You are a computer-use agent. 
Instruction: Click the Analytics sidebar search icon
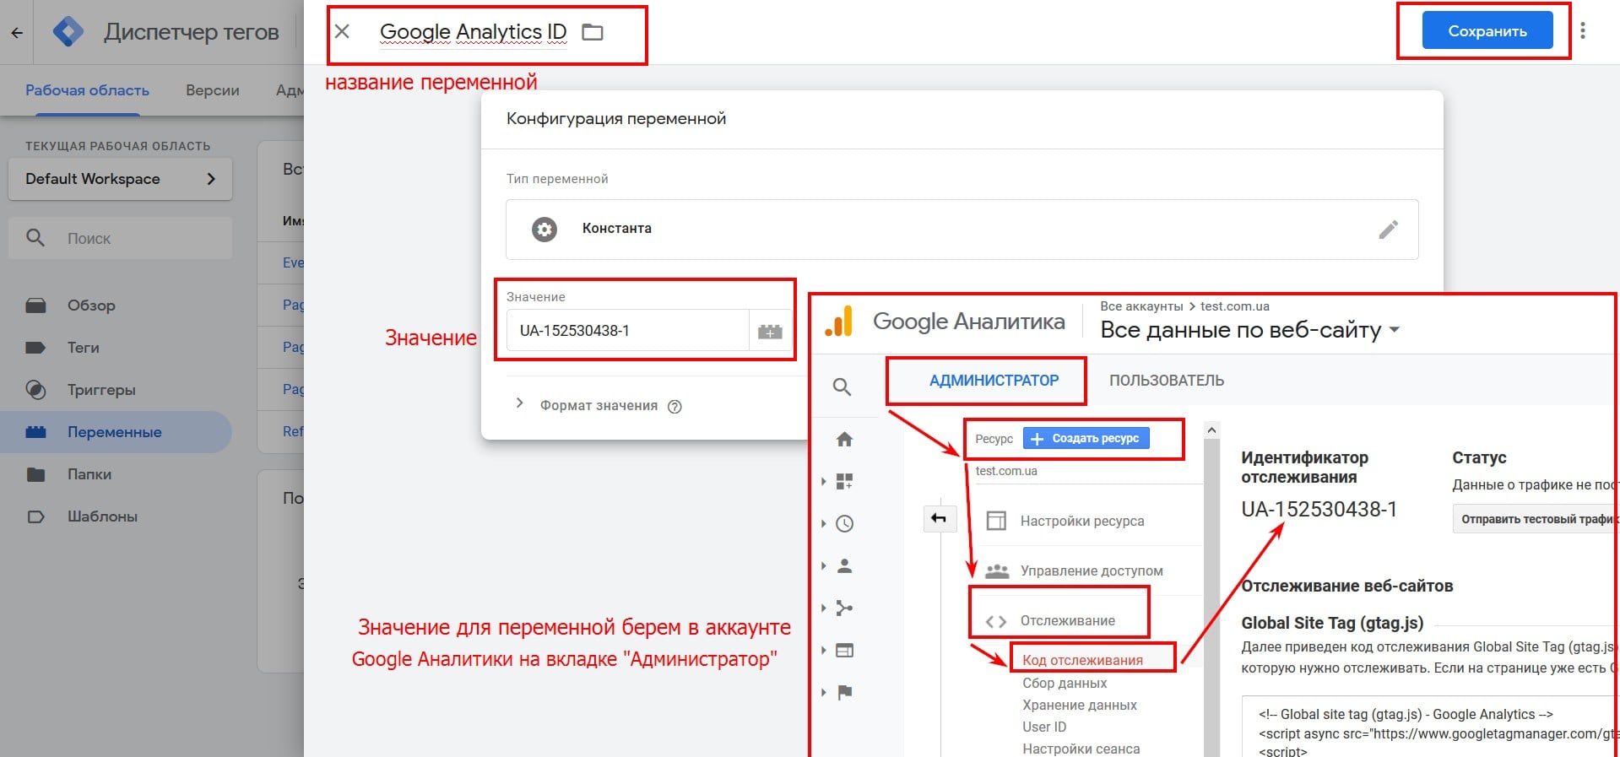[x=842, y=387]
